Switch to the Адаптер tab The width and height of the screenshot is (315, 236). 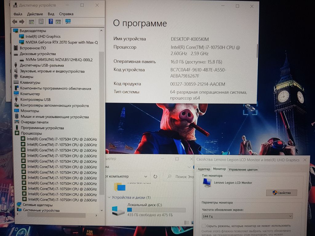[x=204, y=169]
